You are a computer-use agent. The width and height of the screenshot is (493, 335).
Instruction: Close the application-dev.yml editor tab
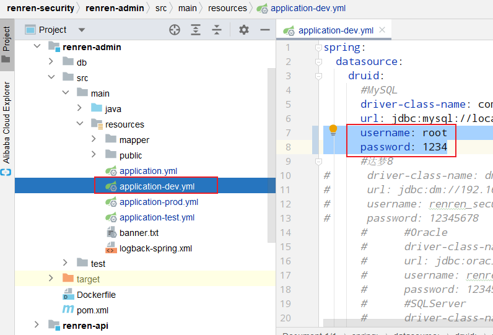[382, 30]
